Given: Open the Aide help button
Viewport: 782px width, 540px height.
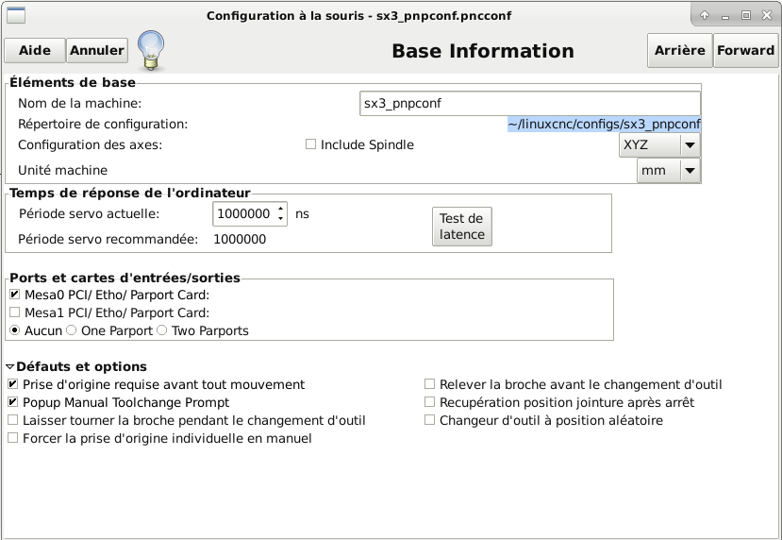Looking at the screenshot, I should 35,50.
